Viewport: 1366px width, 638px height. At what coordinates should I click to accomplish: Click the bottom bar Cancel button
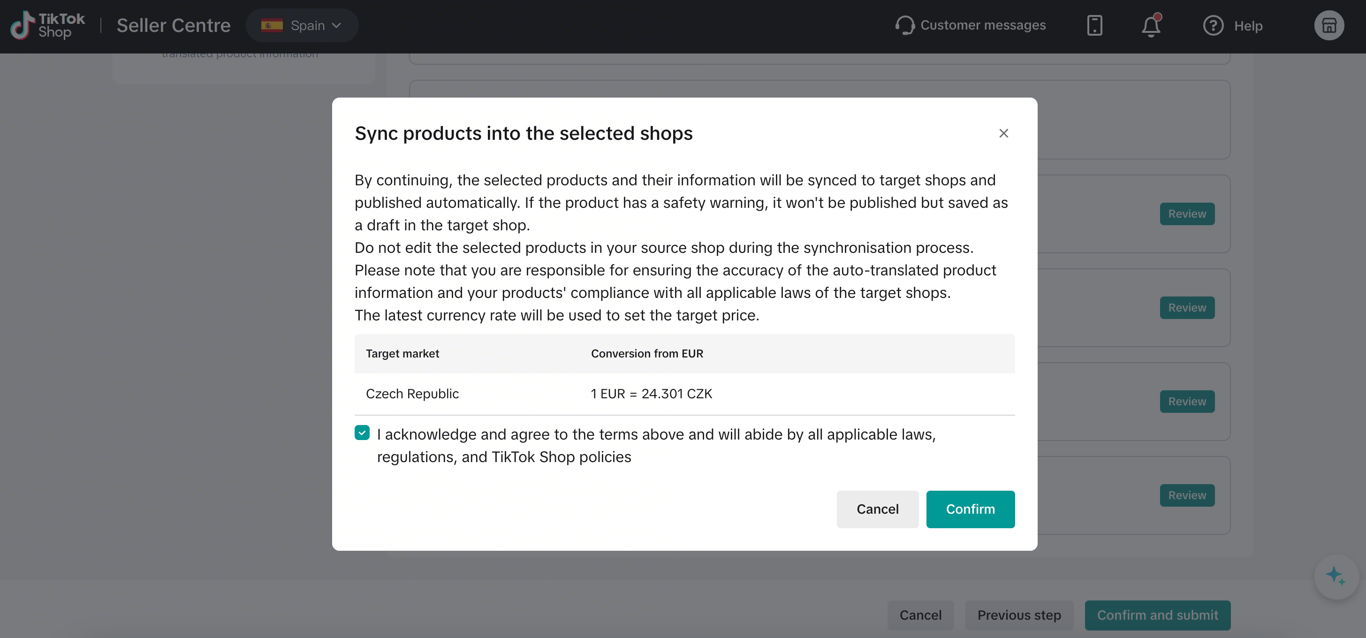coord(920,615)
